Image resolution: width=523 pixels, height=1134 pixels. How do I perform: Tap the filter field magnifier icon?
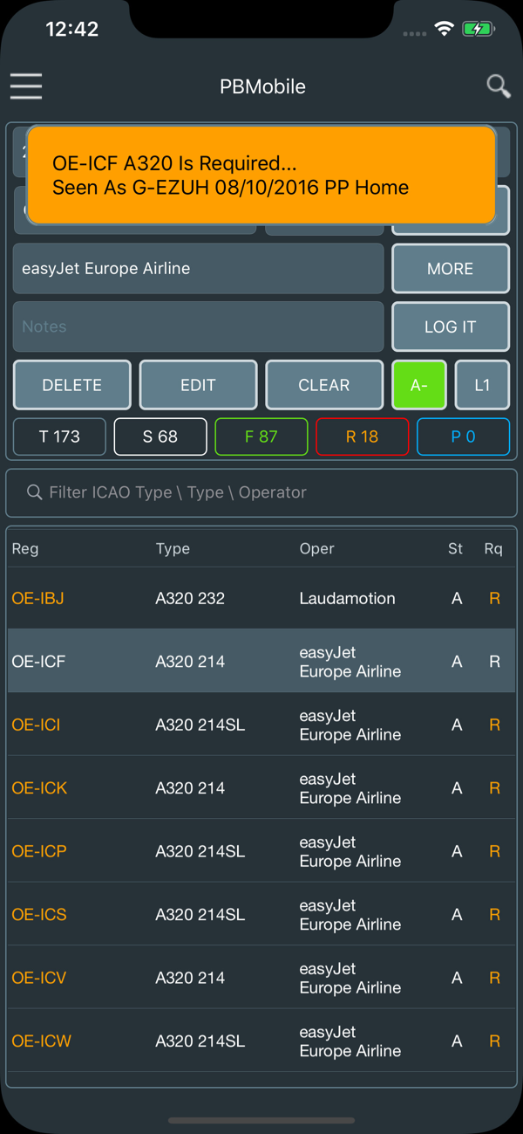pos(34,492)
